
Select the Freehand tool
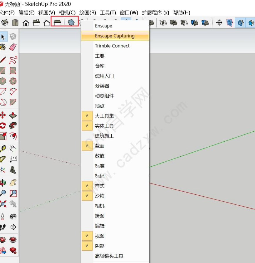coord(13,60)
